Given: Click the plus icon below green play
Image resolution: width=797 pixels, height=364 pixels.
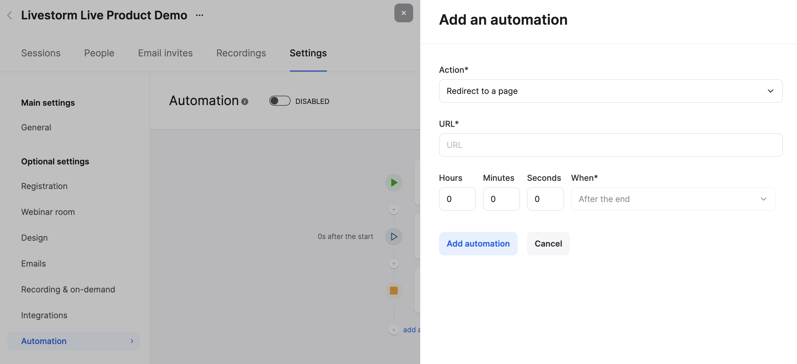Looking at the screenshot, I should click(x=394, y=210).
